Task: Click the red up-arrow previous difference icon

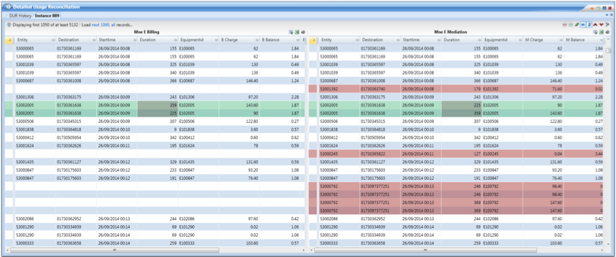Action: pos(595,25)
